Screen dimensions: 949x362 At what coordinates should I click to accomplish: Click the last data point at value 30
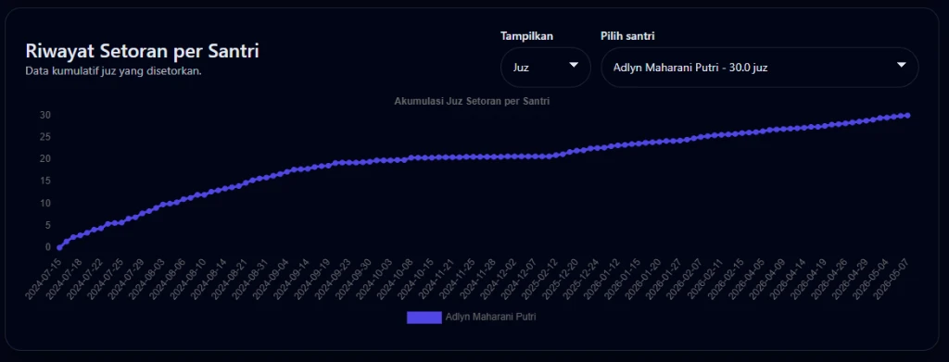click(x=908, y=116)
